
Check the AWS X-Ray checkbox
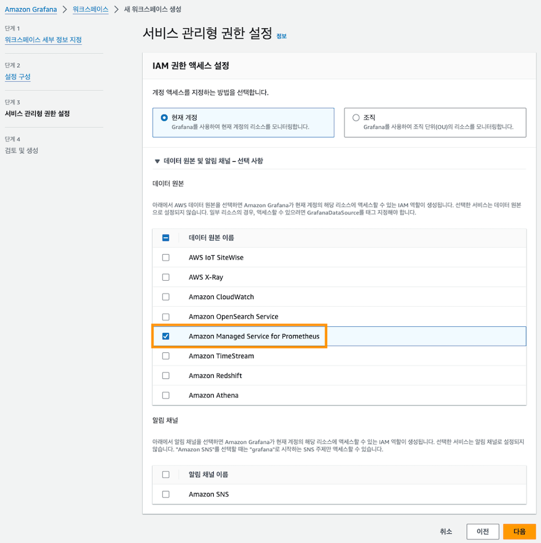pyautogui.click(x=166, y=277)
